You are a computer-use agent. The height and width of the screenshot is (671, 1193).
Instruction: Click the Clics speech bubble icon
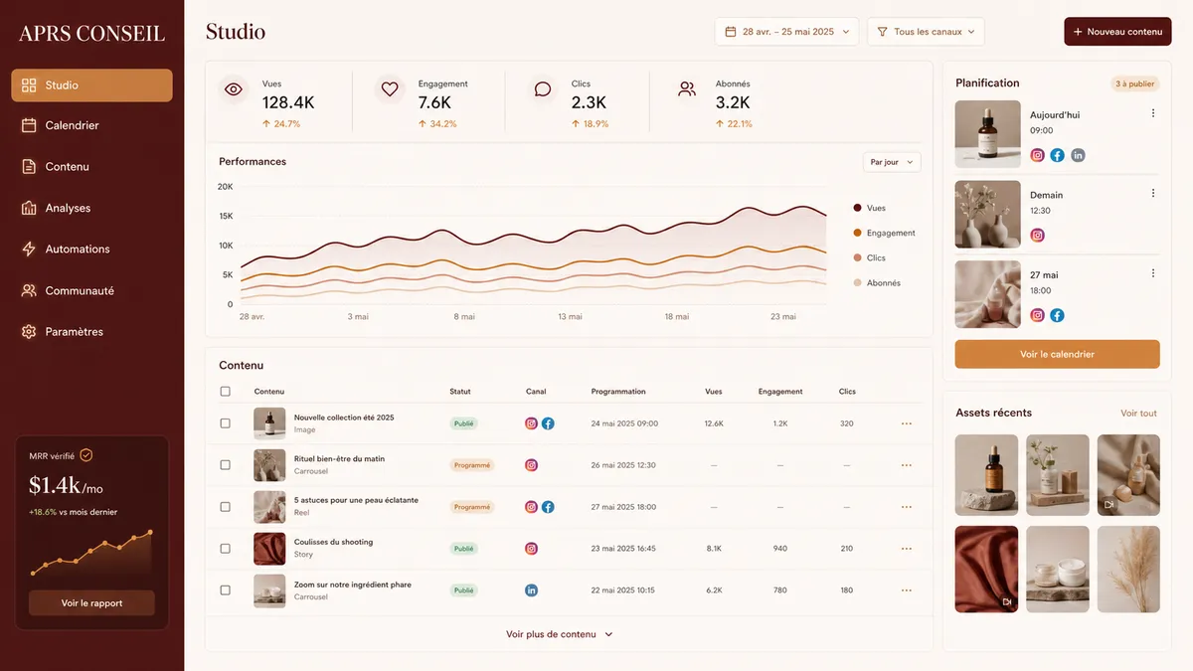pyautogui.click(x=543, y=89)
